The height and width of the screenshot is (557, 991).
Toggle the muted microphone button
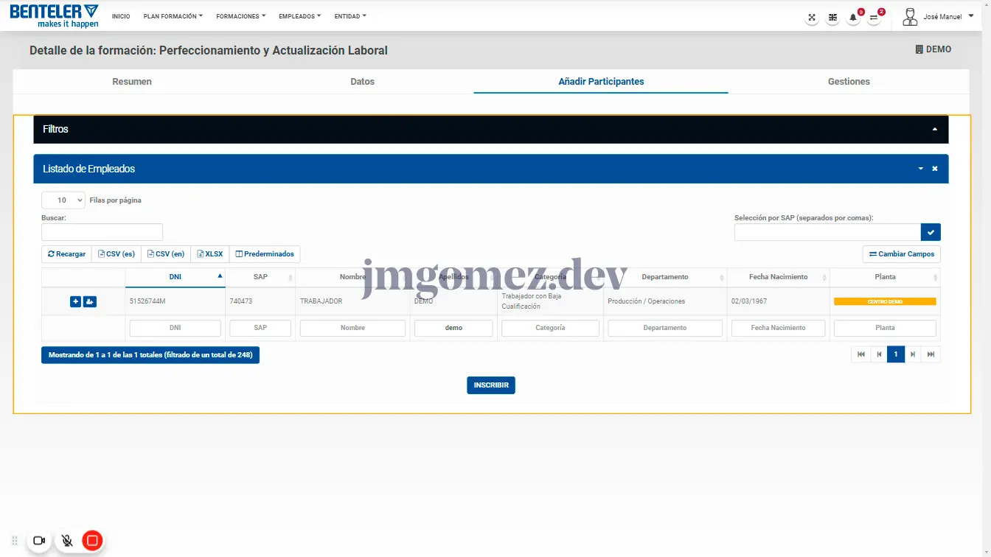click(x=67, y=541)
